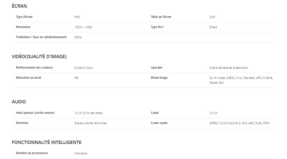287x159 pixels.
Task: Select the Dynamic Color value
Action: coord(84,68)
